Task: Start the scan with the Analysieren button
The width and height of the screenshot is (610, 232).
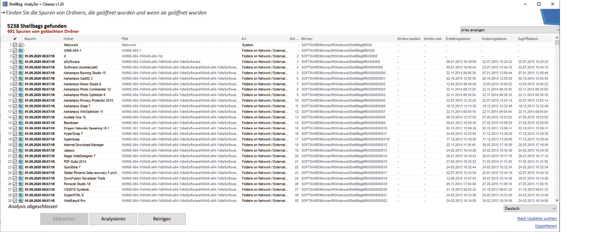Action: [113, 219]
